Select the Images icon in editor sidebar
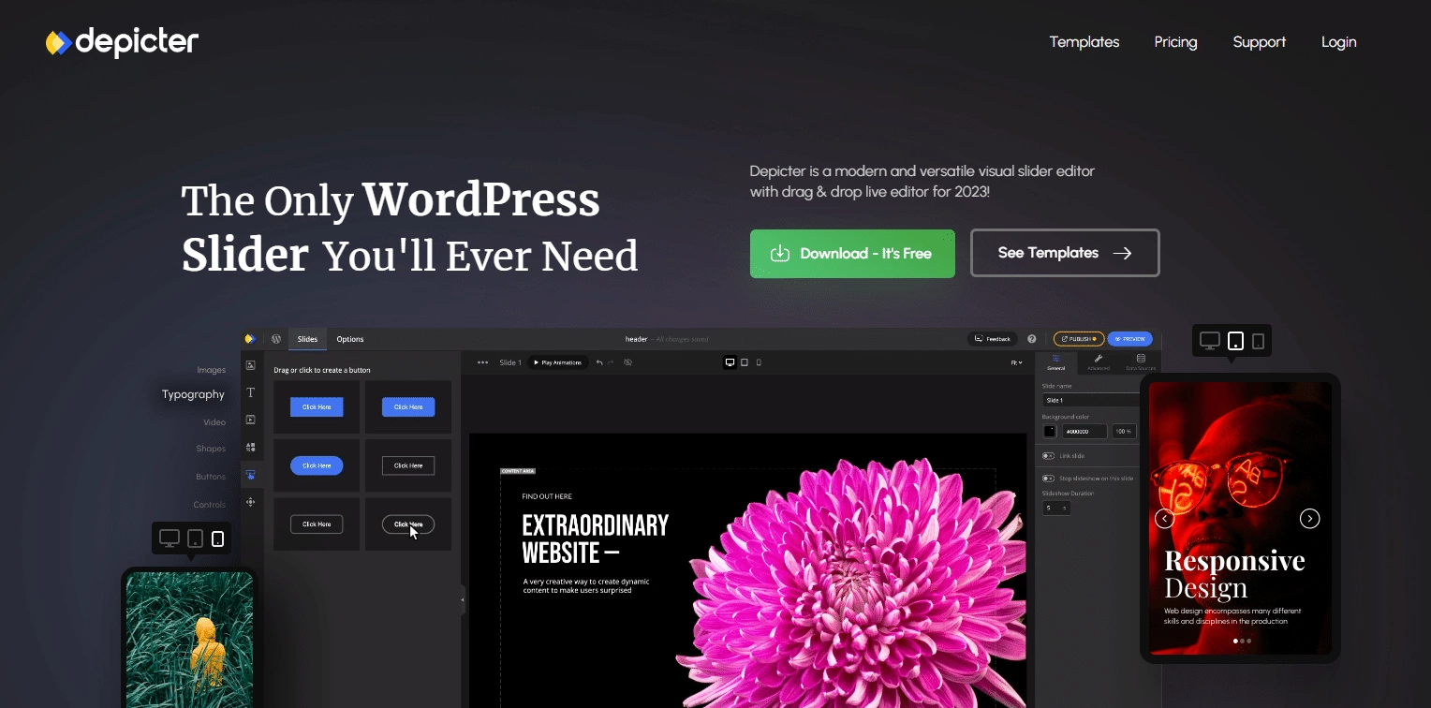Viewport: 1431px width, 708px height. click(250, 365)
